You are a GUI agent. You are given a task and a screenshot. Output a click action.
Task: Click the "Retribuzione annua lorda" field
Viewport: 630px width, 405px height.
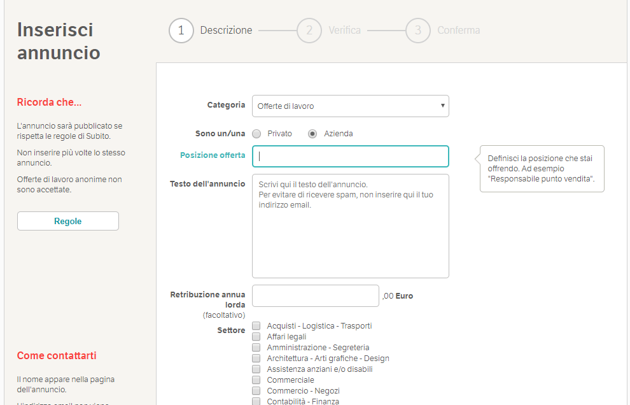tap(315, 295)
